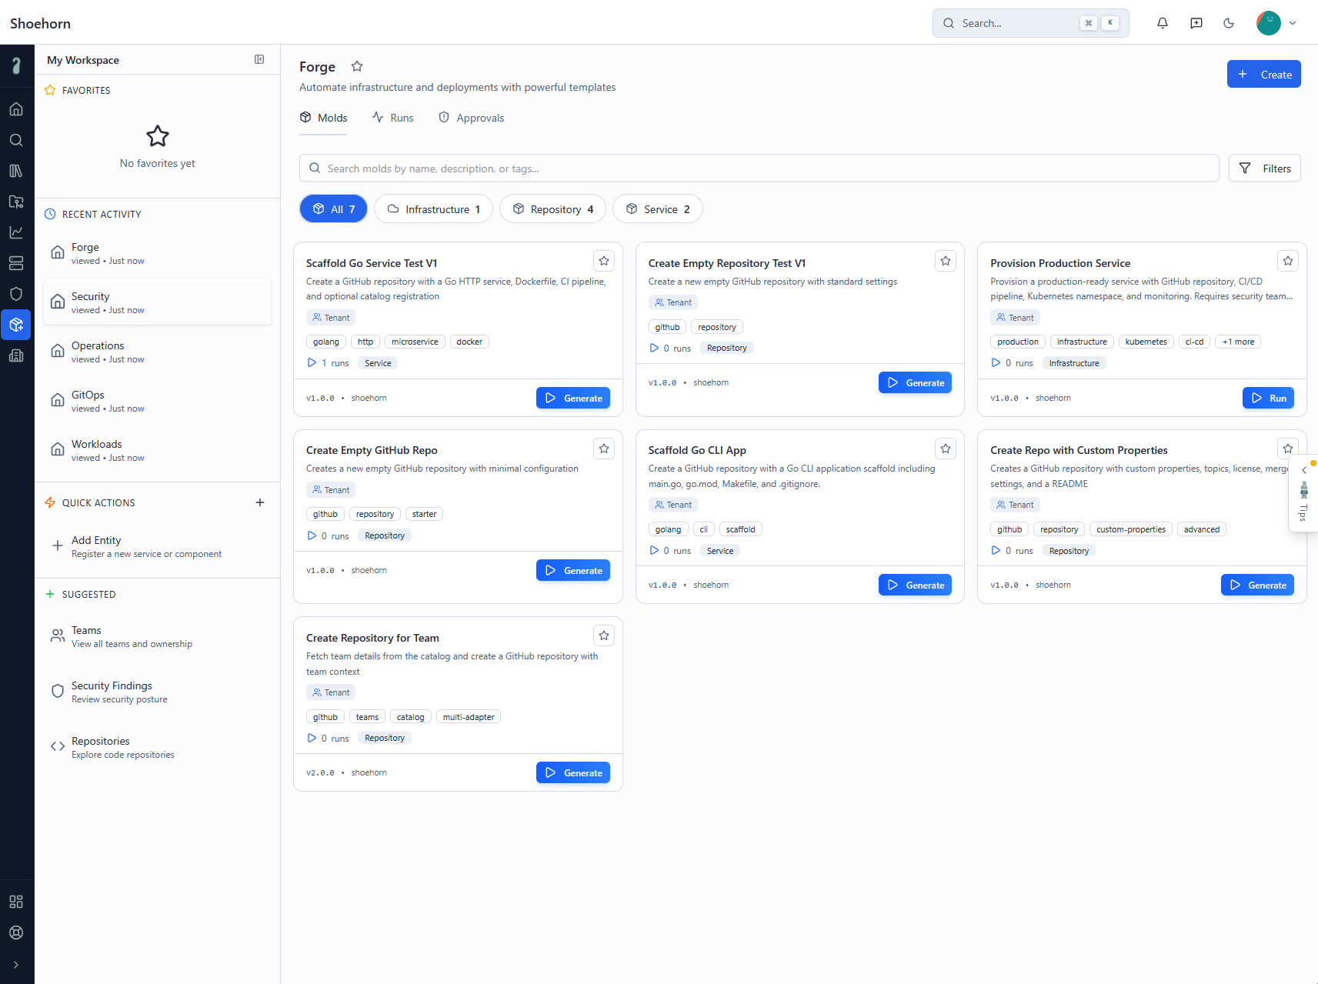The height and width of the screenshot is (984, 1318).
Task: Collapse the My Workspace panel icon
Action: pos(259,60)
